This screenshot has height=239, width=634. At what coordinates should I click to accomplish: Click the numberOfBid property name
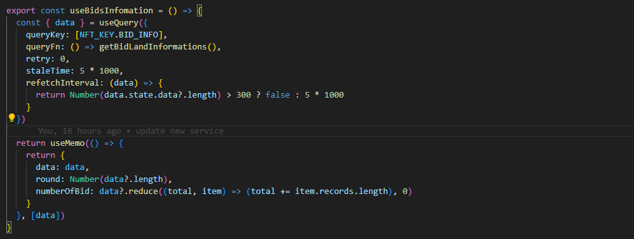pyautogui.click(x=60, y=191)
